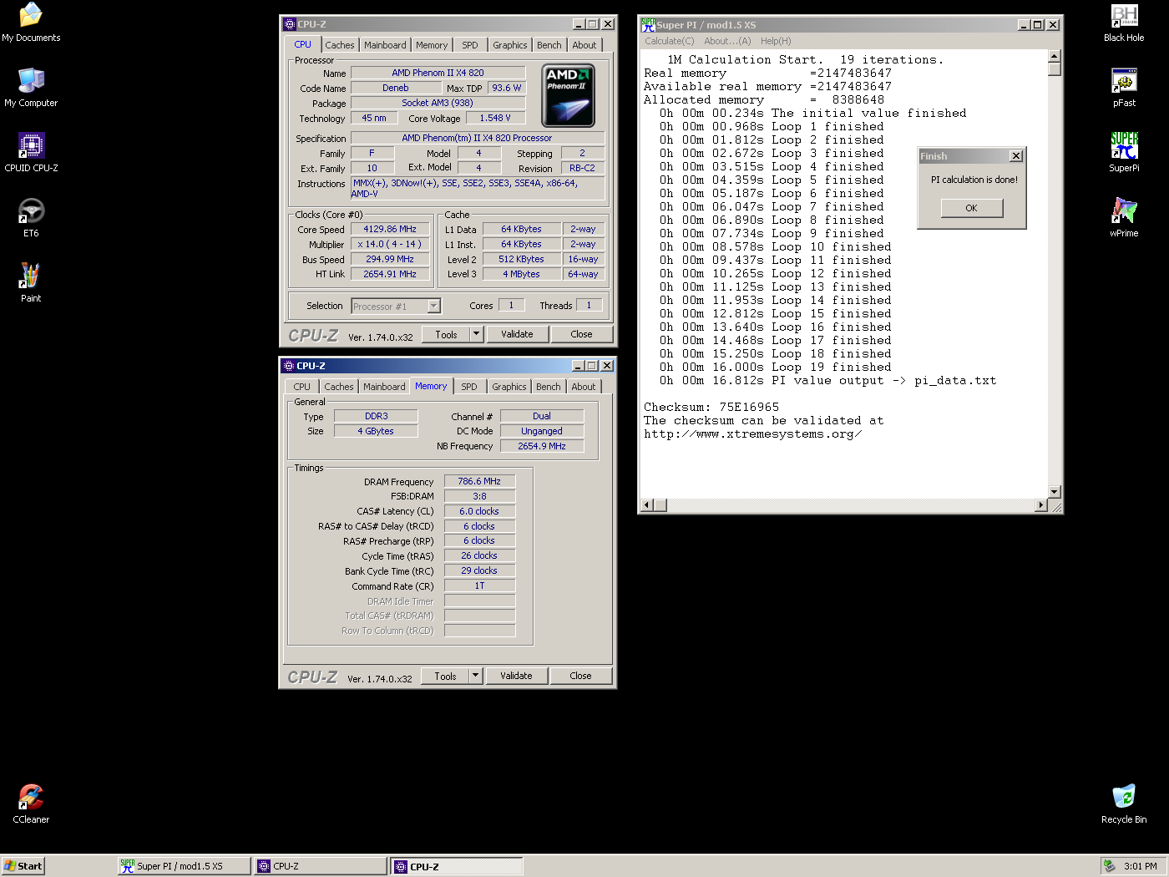Open the Recycle Bin
Screen dimensions: 1169x877
coord(1124,804)
